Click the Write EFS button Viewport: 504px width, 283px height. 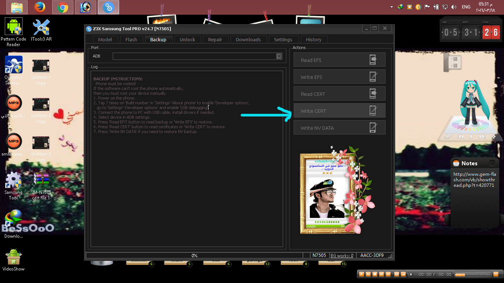[339, 77]
